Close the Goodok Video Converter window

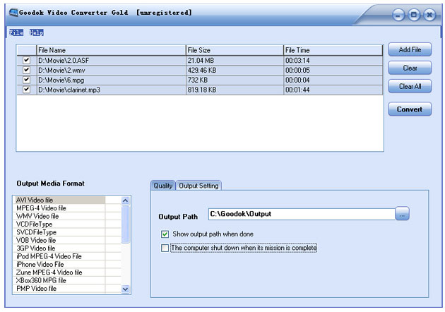coord(429,15)
